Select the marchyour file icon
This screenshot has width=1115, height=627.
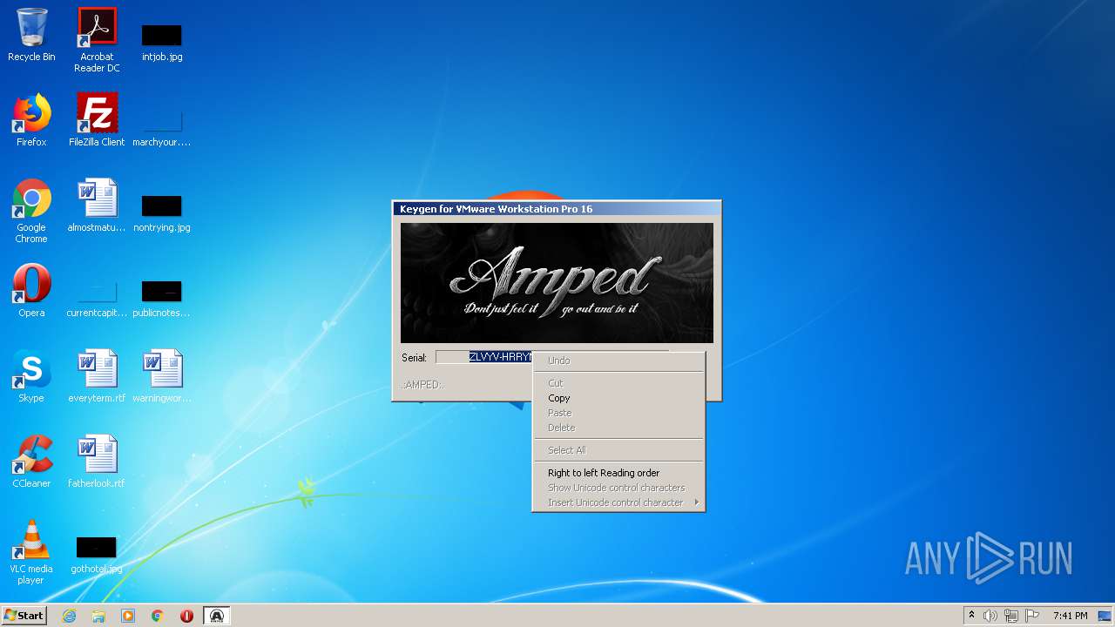coord(162,126)
